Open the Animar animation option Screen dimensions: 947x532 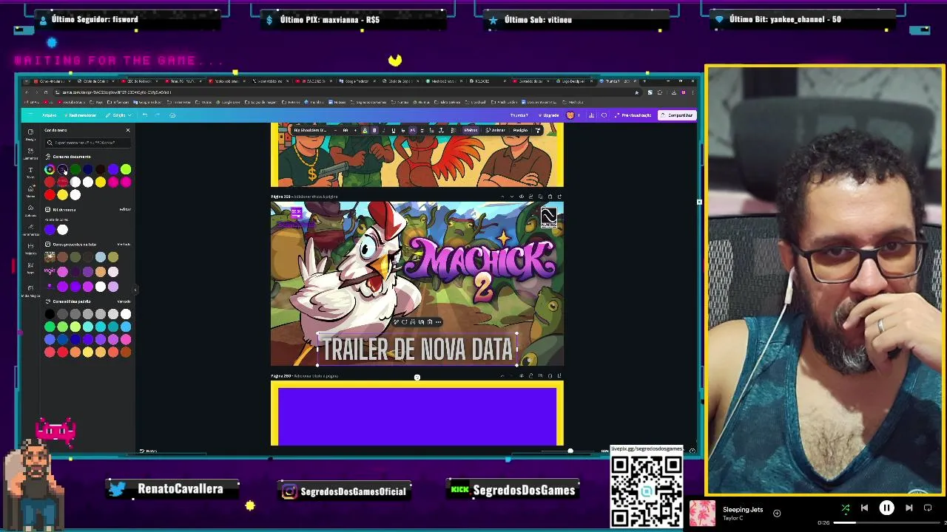pyautogui.click(x=496, y=130)
